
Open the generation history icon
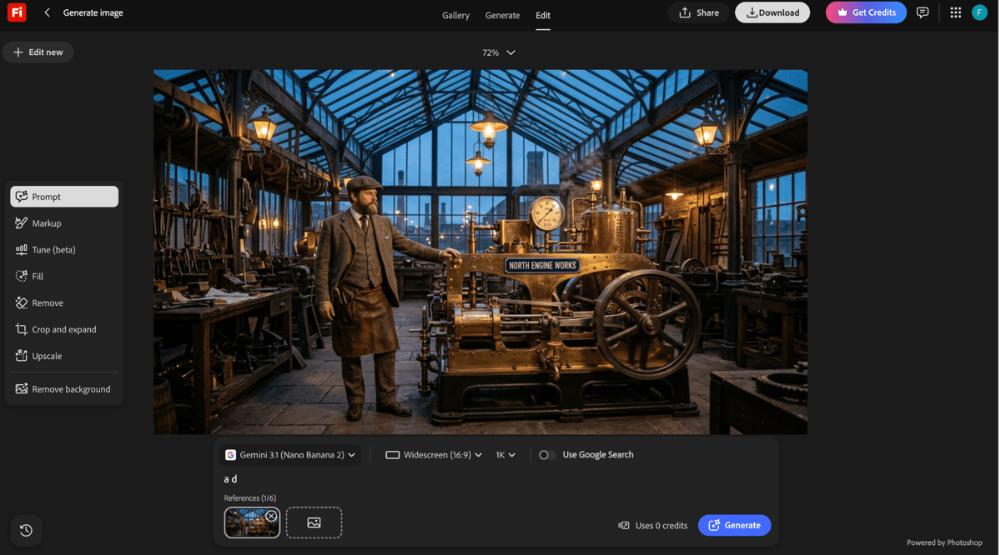26,530
